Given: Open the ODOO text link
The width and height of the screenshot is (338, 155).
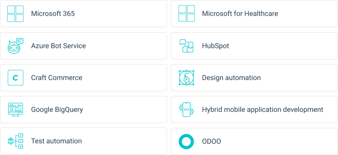Looking at the screenshot, I should pos(211,141).
